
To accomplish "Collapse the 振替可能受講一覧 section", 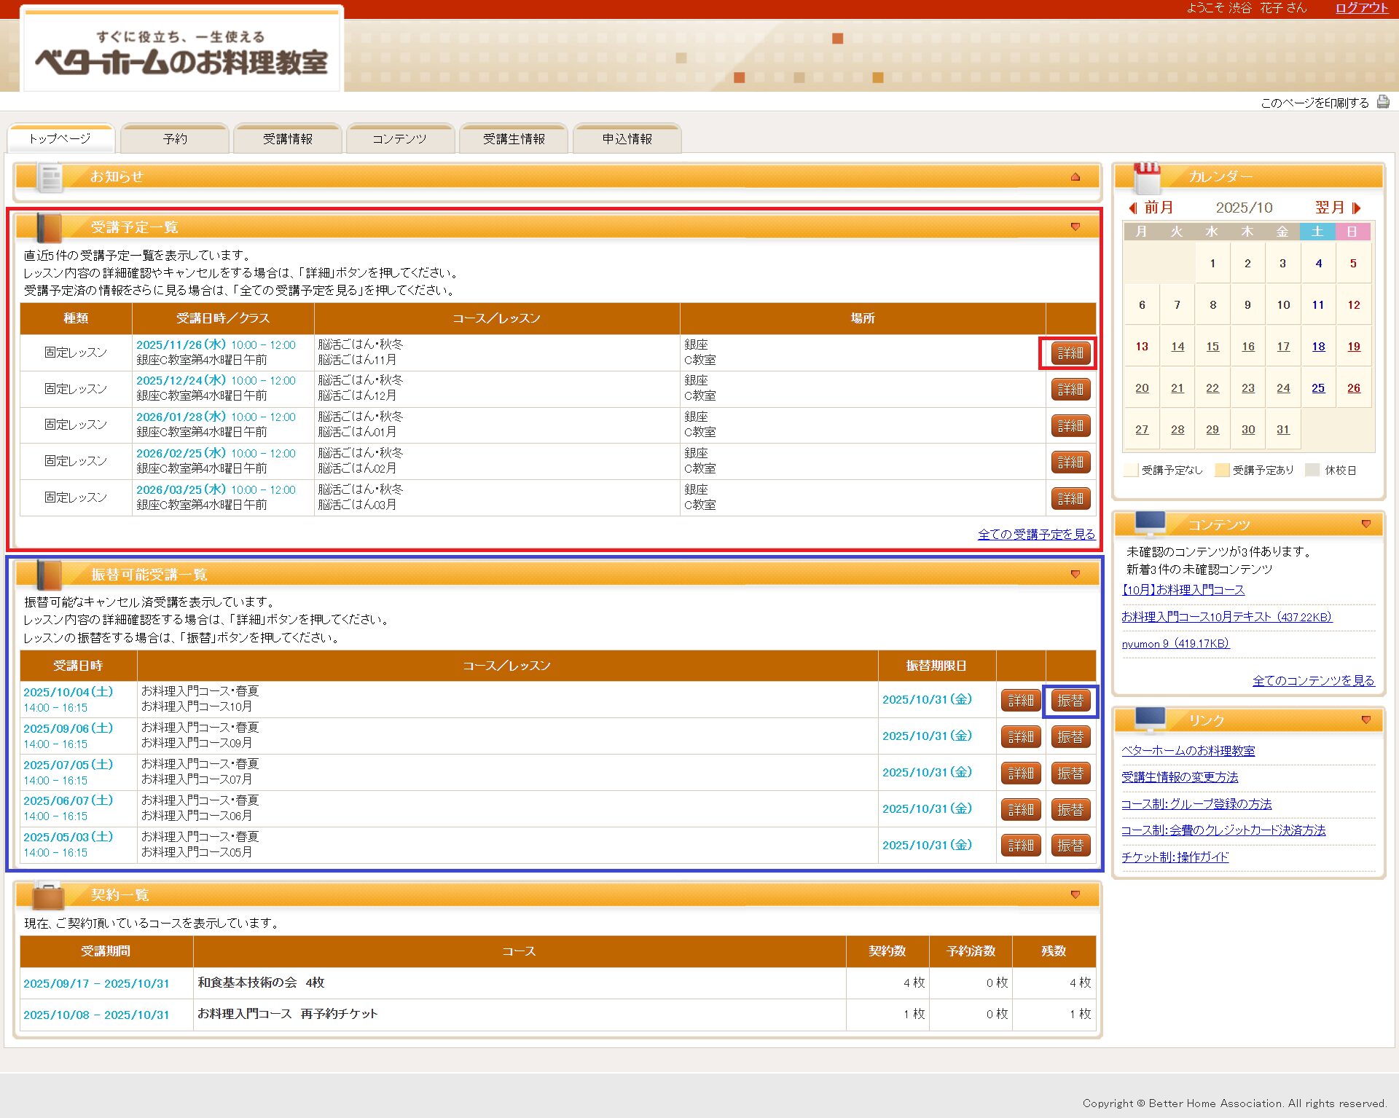I will pos(1075,575).
